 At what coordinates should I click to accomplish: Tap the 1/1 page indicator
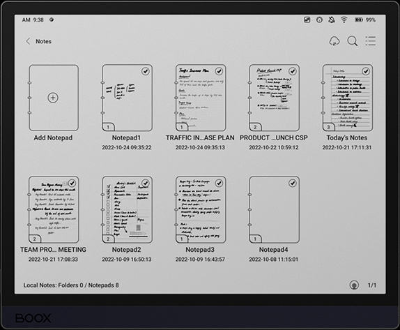371,285
